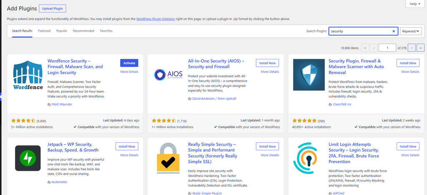The width and height of the screenshot is (427, 195).
Task: Open the Featured tab
Action: coord(44,31)
